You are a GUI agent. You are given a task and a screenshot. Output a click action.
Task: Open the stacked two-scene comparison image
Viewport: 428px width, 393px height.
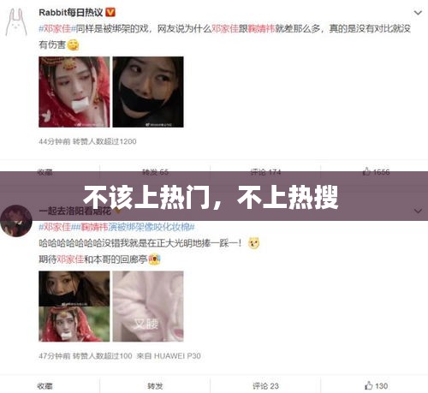(74, 307)
